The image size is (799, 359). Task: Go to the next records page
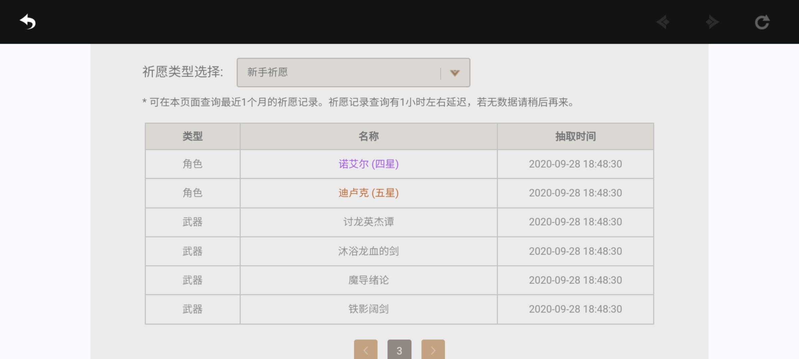(433, 350)
